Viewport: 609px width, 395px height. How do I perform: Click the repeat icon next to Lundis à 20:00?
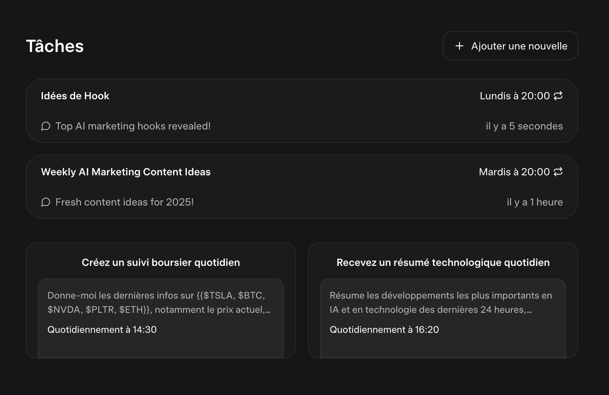[x=558, y=96]
